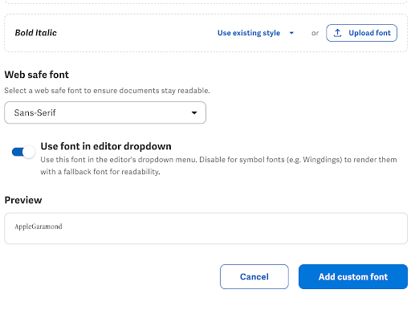Open the Use existing style dropdown
The width and height of the screenshot is (411, 310).
tap(255, 33)
